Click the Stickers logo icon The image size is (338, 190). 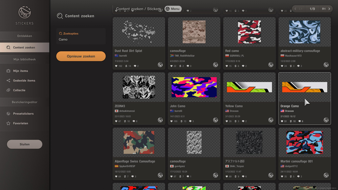(25, 12)
